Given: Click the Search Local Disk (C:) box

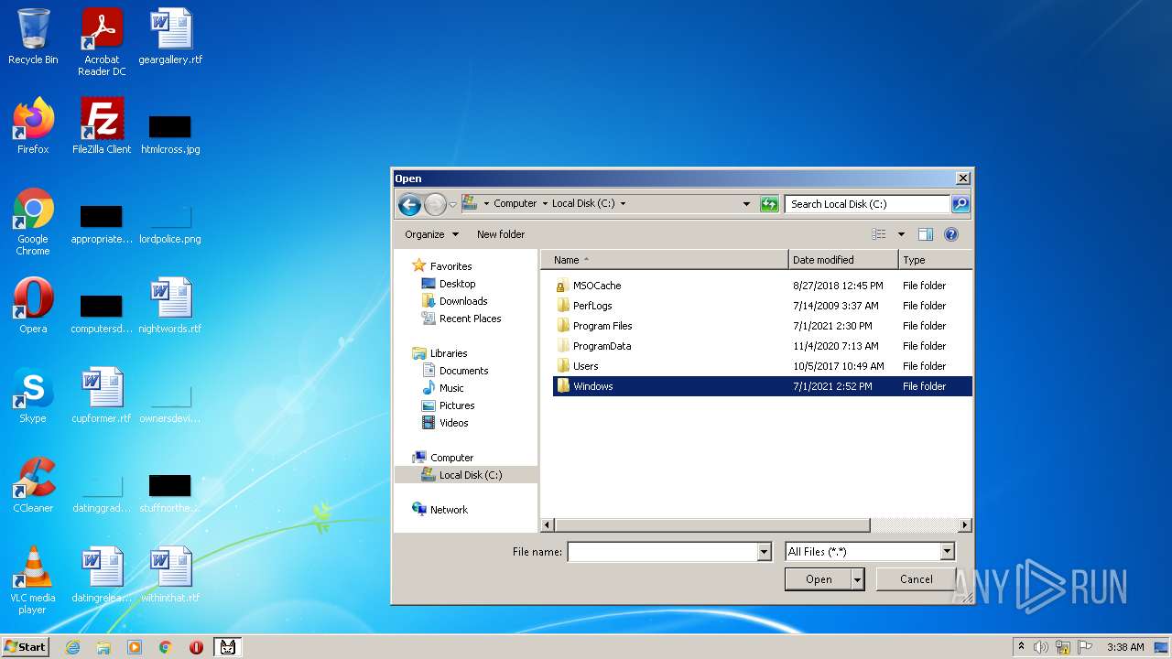Looking at the screenshot, I should [867, 204].
